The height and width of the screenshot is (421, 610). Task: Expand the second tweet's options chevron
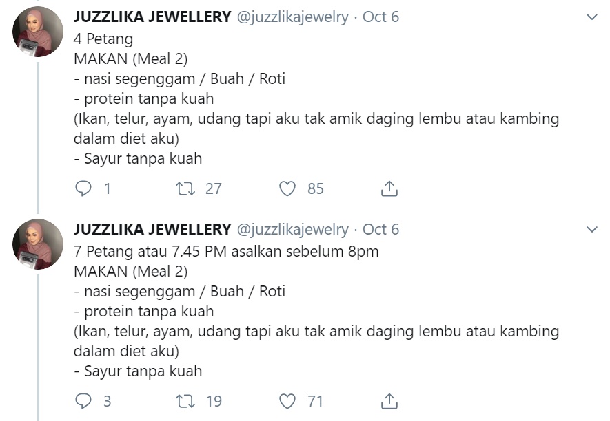pos(591,229)
